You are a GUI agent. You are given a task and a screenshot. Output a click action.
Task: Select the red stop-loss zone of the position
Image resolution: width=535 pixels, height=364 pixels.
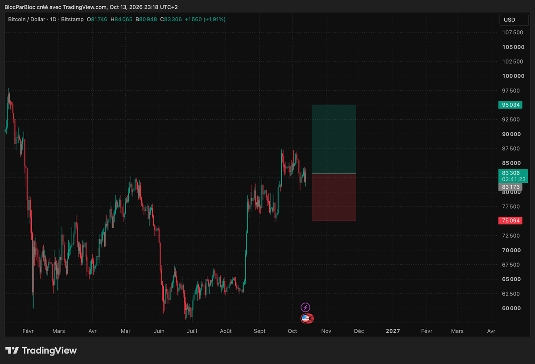pos(334,197)
